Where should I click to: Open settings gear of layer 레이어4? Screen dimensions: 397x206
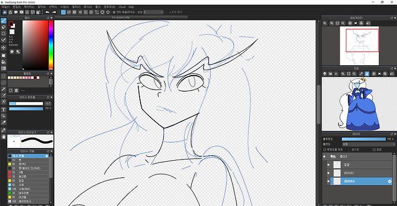390,181
